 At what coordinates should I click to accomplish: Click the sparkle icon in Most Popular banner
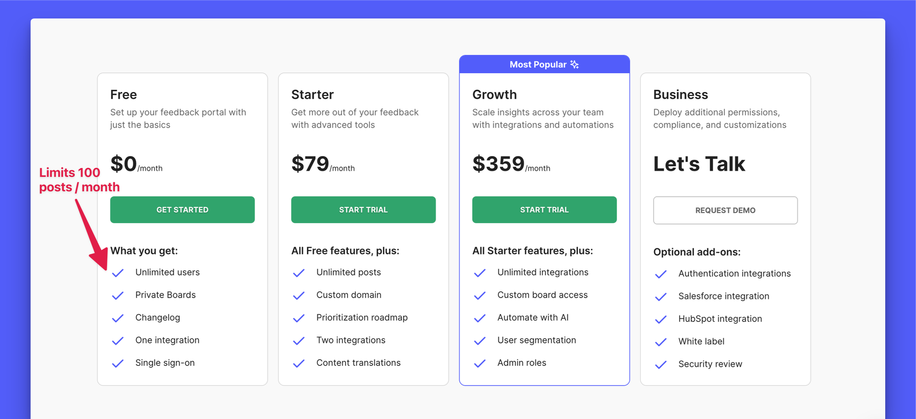tap(574, 64)
